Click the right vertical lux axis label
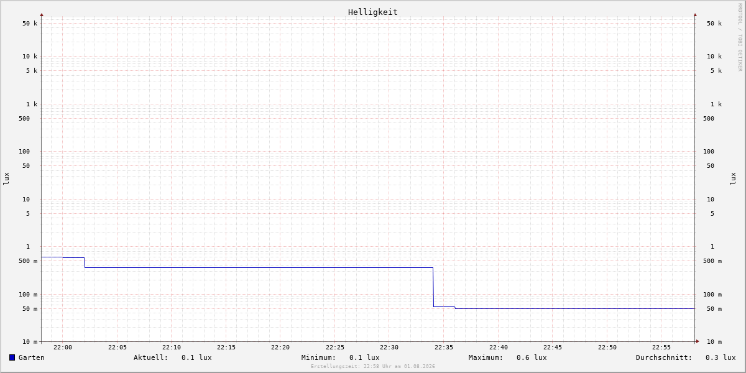Image resolution: width=746 pixels, height=373 pixels. tap(733, 178)
